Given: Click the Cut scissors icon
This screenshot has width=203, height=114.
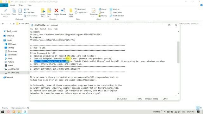Looking at the screenshot, I should click(x=25, y=9).
